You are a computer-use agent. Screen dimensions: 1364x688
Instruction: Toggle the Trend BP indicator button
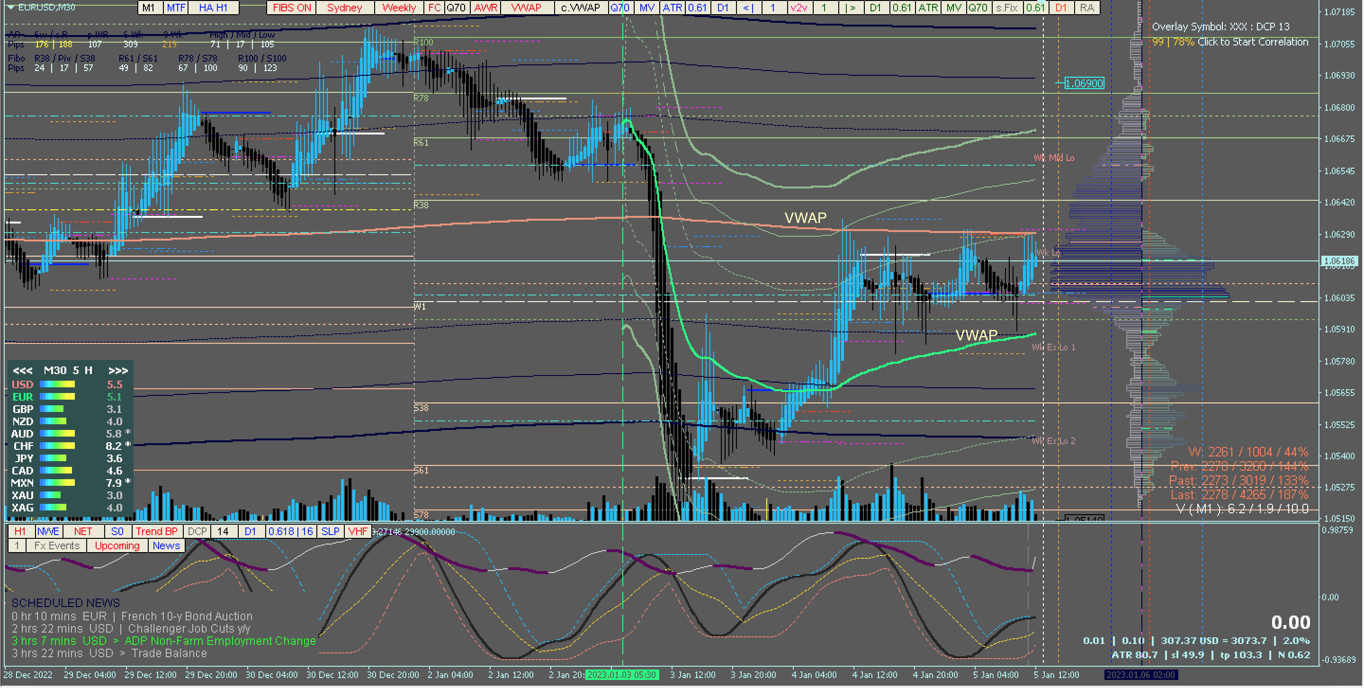click(x=156, y=531)
